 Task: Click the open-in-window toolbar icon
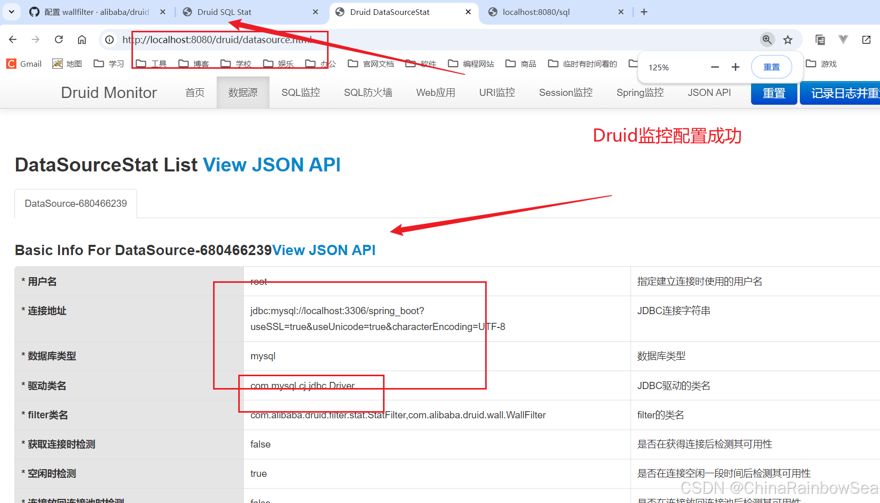pyautogui.click(x=866, y=40)
